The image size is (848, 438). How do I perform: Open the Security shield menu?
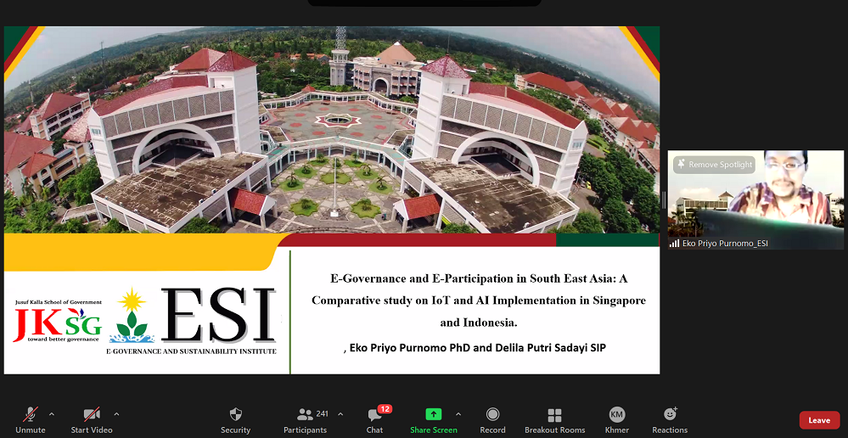[x=235, y=420]
